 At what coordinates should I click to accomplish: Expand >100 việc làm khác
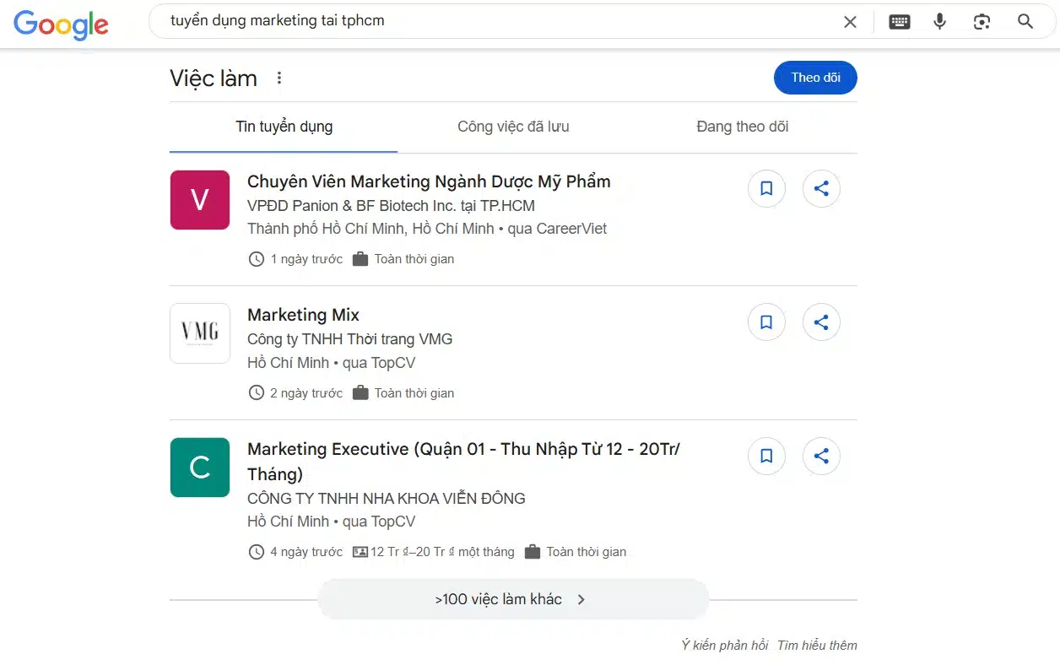pos(512,599)
